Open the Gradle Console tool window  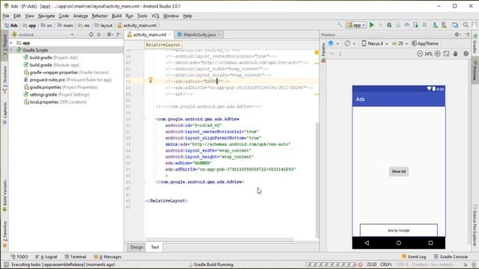[451, 257]
